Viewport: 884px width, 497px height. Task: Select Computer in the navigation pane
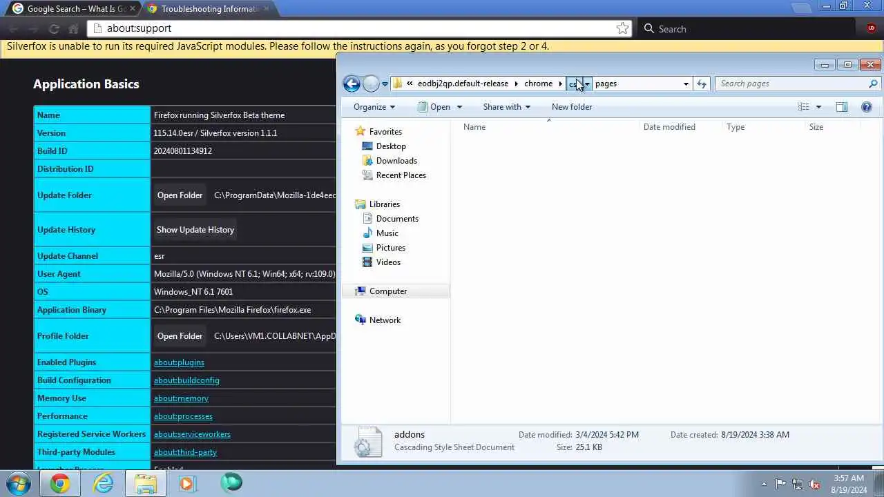(x=387, y=291)
